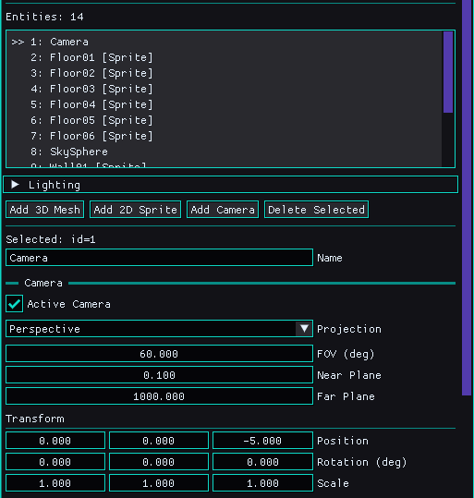
Task: Click the Position Z field showing -5.000
Action: coord(262,441)
